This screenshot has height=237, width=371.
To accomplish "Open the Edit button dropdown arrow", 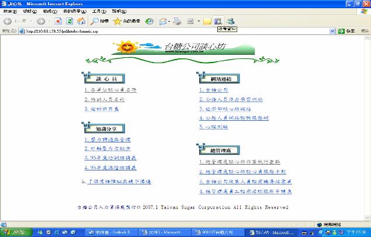I will click(199, 22).
